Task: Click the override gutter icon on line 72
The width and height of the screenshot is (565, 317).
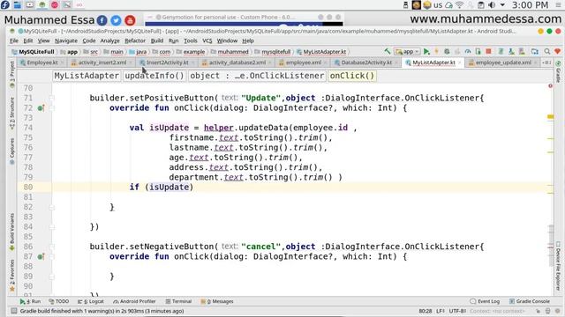Action: (41, 108)
